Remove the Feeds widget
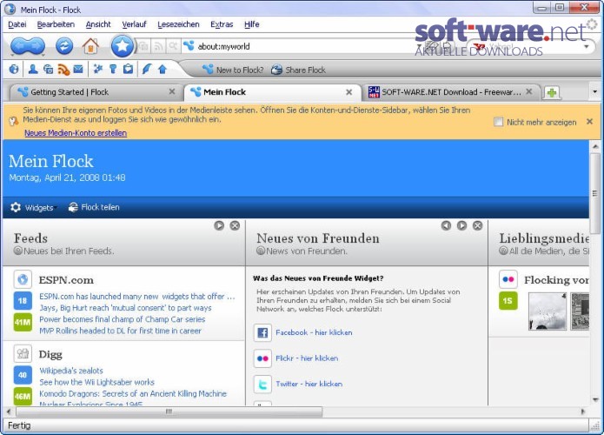Screen dimensions: 604x435 point(235,225)
